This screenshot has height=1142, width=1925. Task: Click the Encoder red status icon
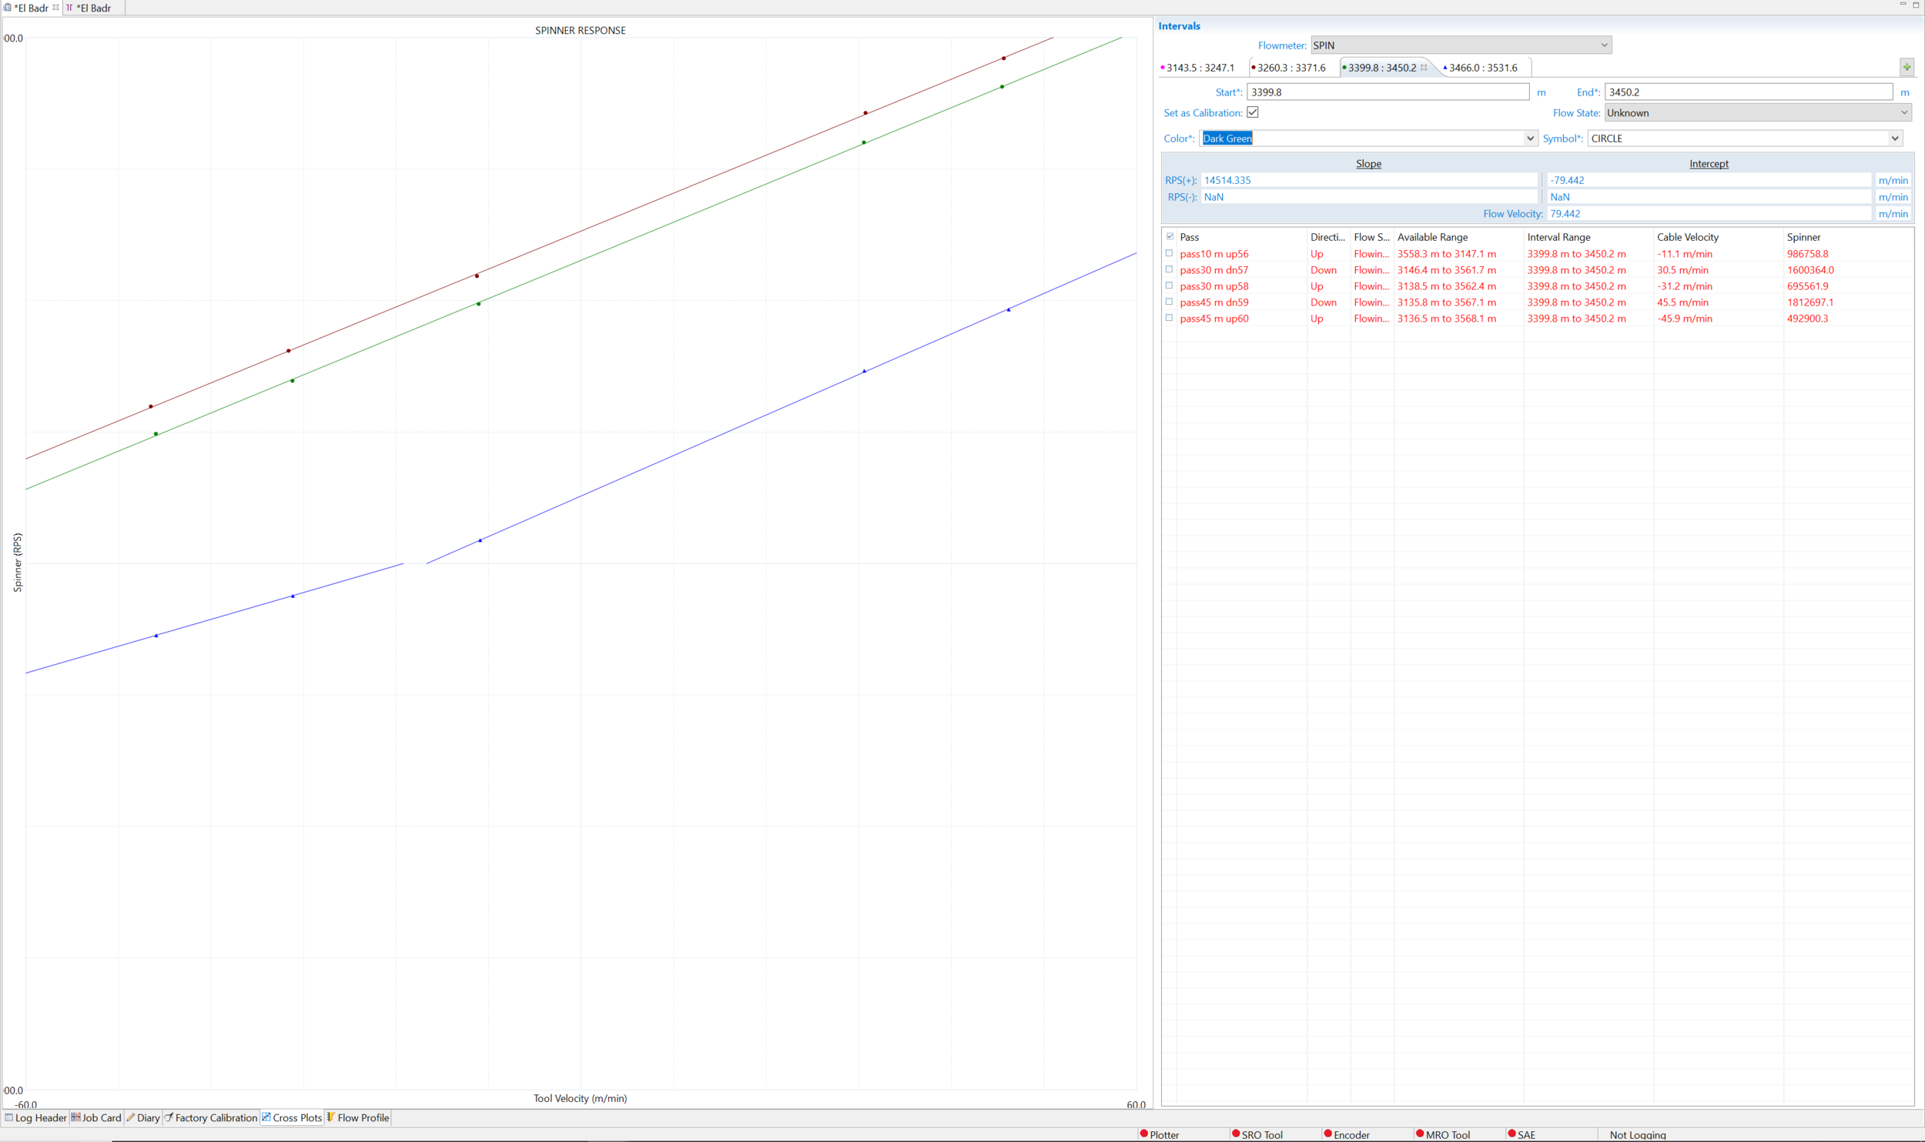tap(1327, 1134)
